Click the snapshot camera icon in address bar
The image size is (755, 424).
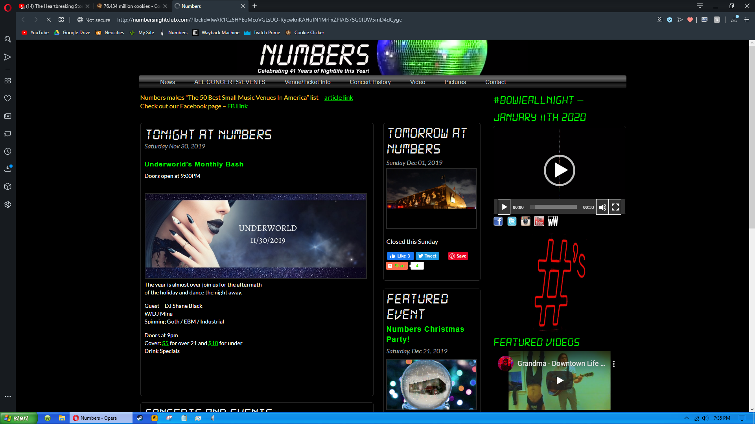659,20
